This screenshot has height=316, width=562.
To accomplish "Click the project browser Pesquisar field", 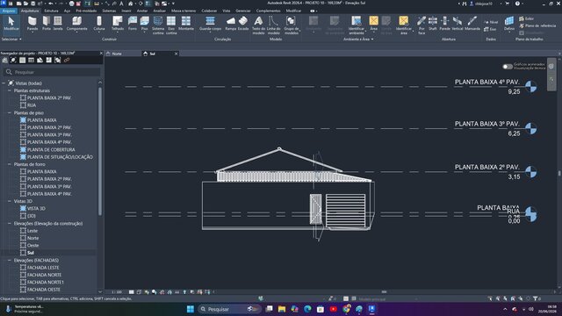I will click(x=52, y=72).
